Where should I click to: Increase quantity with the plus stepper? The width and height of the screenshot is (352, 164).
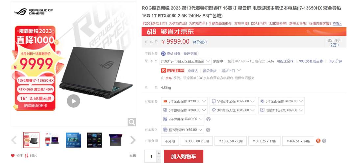(x=159, y=154)
